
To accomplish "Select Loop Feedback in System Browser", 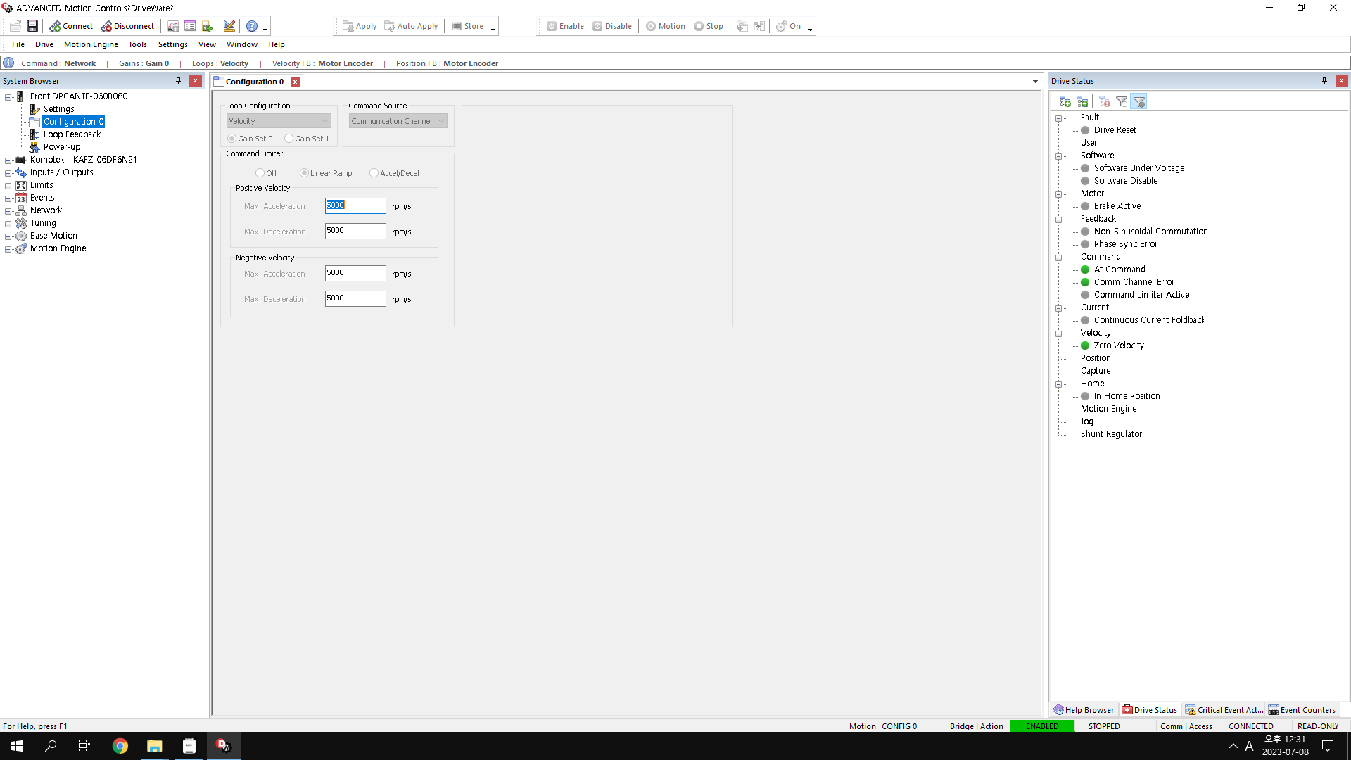I will tap(72, 134).
